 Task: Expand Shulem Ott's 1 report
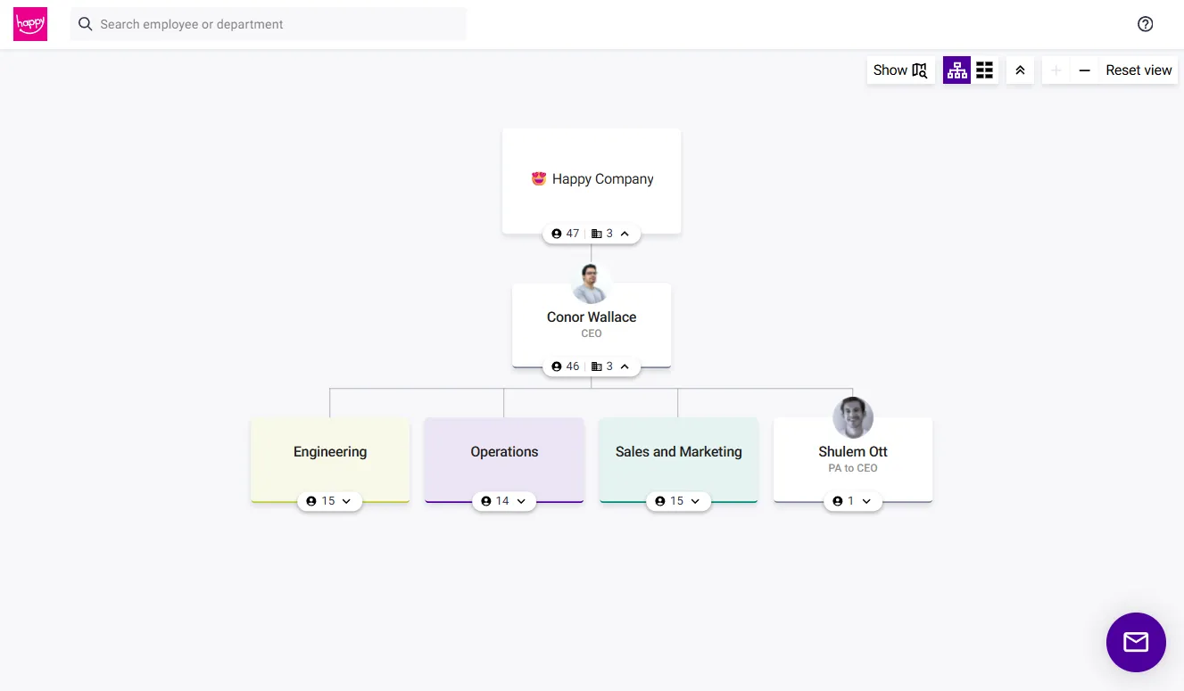pos(853,501)
